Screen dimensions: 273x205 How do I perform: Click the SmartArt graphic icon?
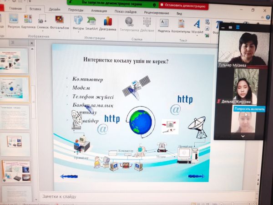92,22
